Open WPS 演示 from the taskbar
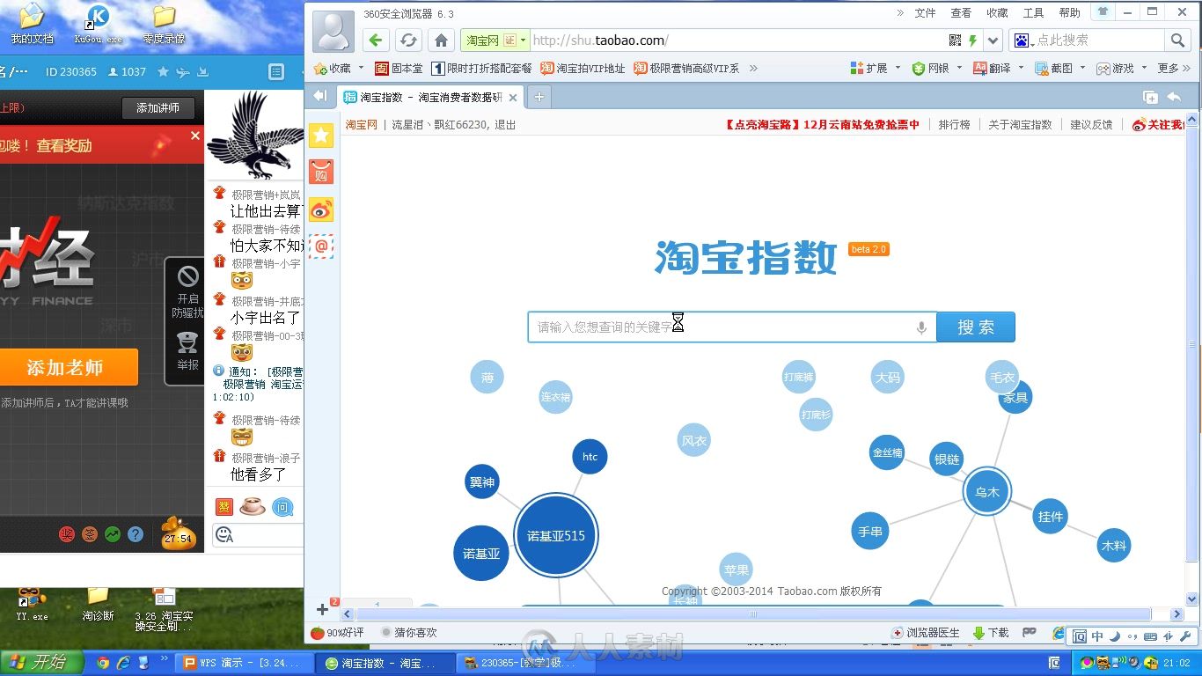Viewport: 1202px width, 676px height. [x=244, y=663]
